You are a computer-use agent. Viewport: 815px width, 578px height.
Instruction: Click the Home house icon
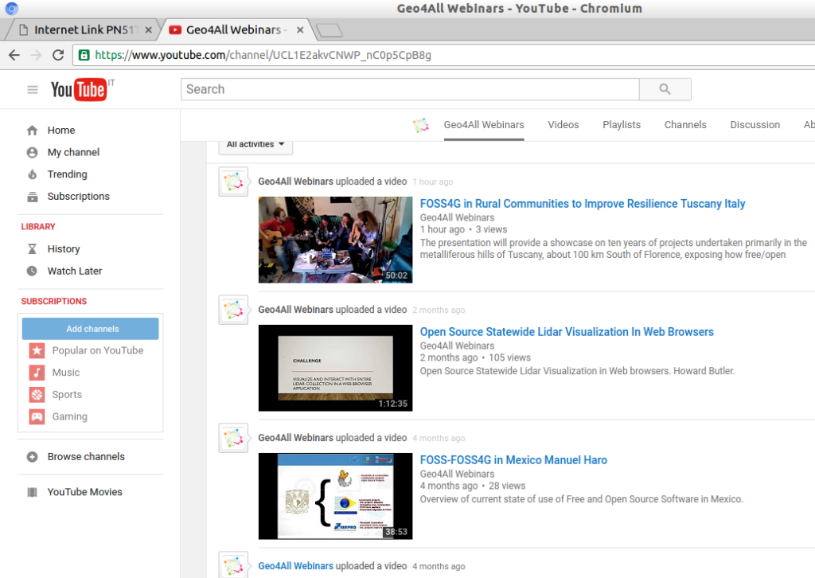[x=32, y=131]
